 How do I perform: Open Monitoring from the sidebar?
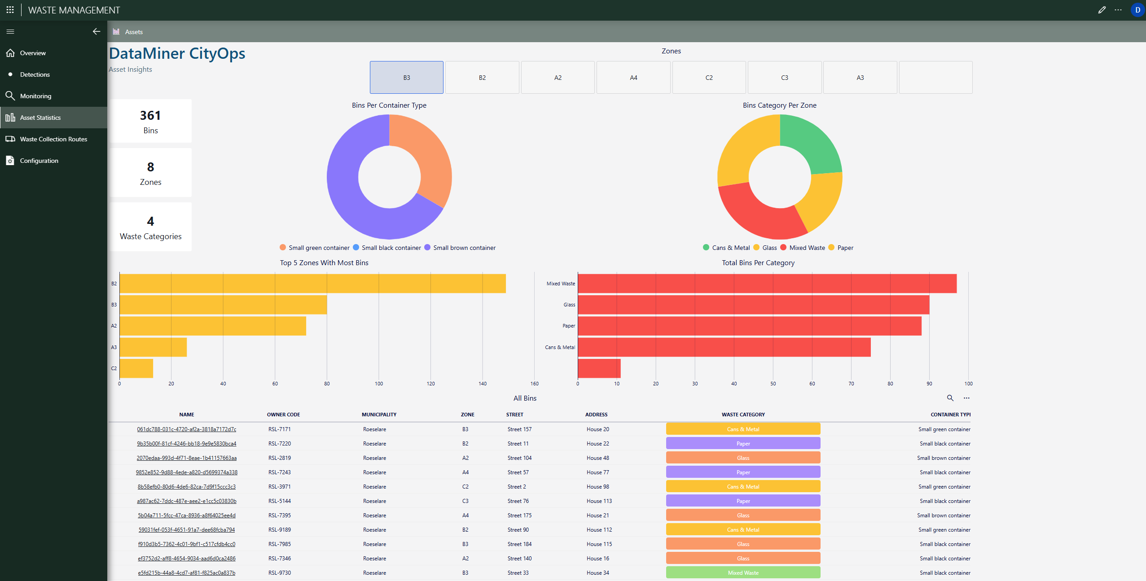tap(35, 96)
